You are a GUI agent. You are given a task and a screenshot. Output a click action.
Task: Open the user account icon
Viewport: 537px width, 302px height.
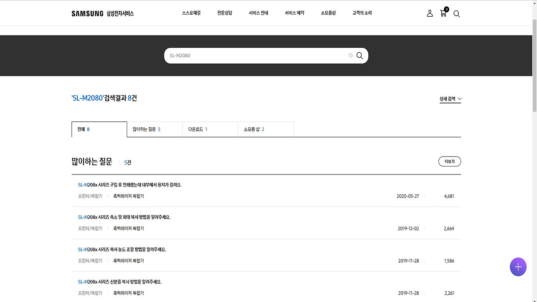tap(430, 13)
